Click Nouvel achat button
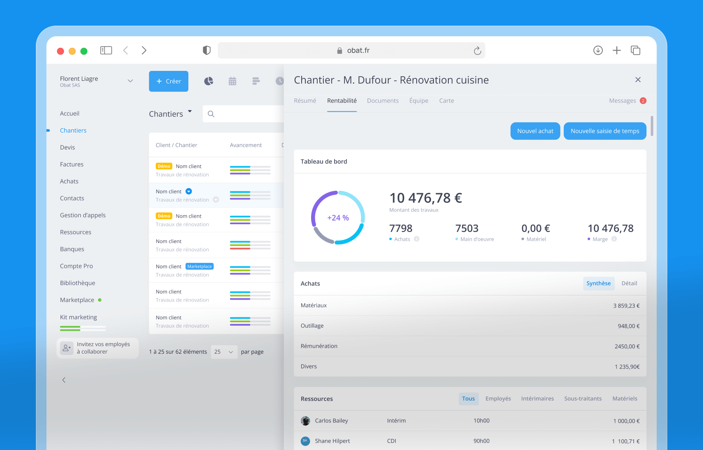This screenshot has width=703, height=450. point(535,131)
